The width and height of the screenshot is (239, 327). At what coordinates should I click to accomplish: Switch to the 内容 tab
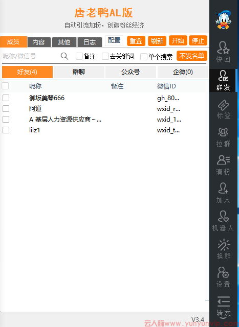[39, 42]
